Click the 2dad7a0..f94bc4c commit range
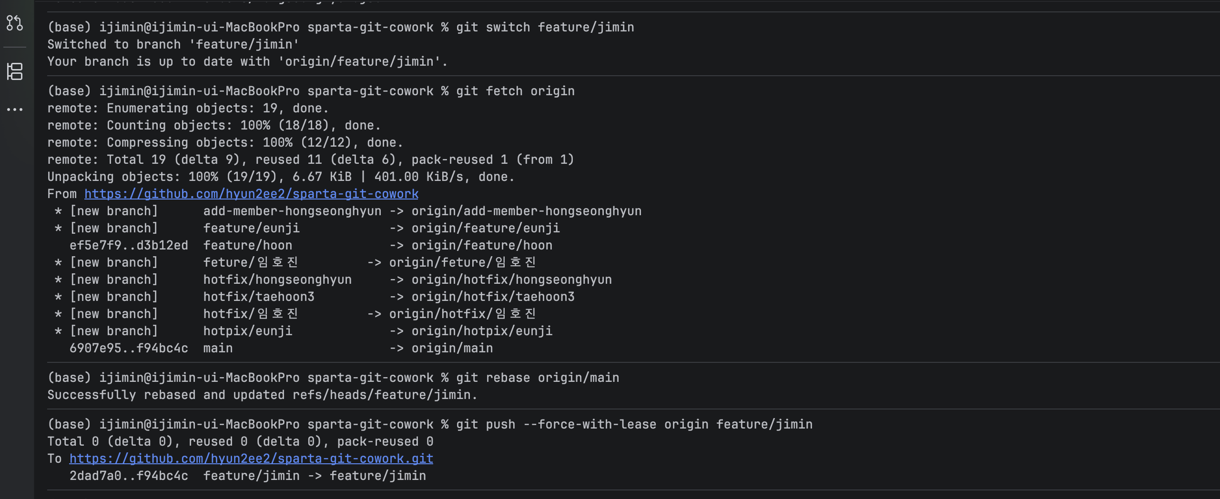This screenshot has height=499, width=1220. click(129, 476)
